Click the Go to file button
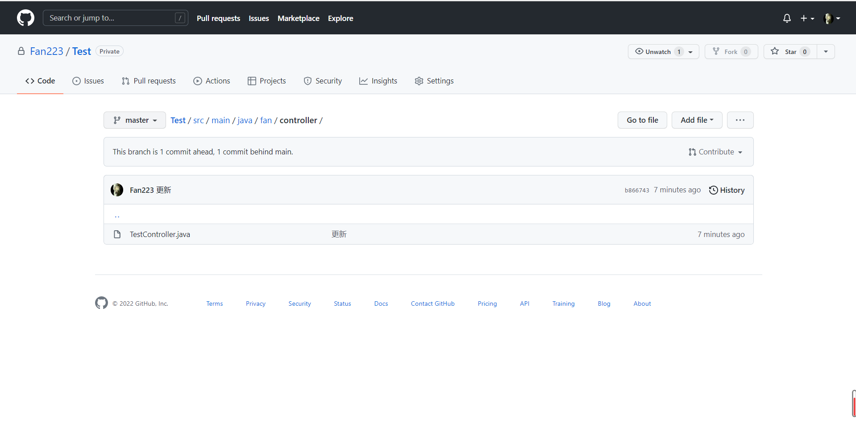Viewport: 856px width, 424px height. coord(642,120)
